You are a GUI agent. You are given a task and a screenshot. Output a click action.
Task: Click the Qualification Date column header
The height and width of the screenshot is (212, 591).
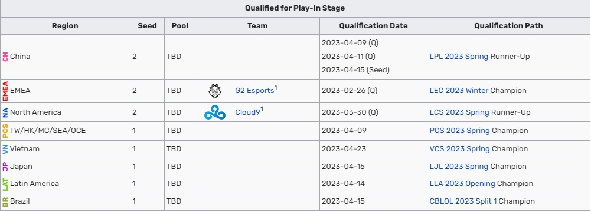click(x=373, y=26)
